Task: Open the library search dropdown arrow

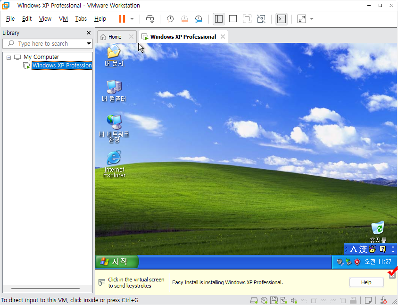Action: pyautogui.click(x=89, y=44)
